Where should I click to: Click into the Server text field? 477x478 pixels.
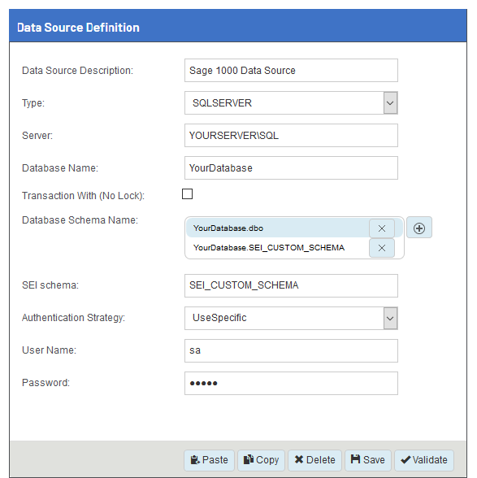pyautogui.click(x=291, y=135)
